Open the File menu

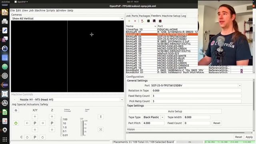pos(12,10)
